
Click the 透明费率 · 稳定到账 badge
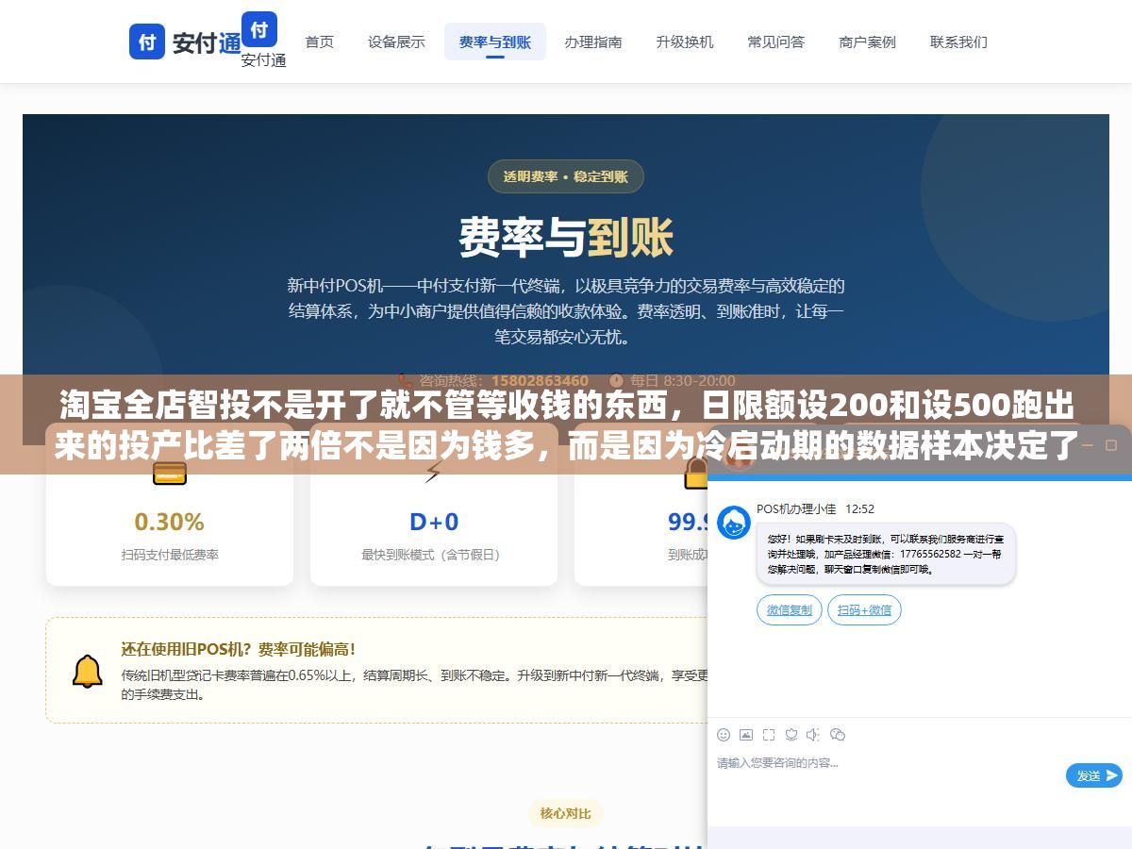(566, 176)
